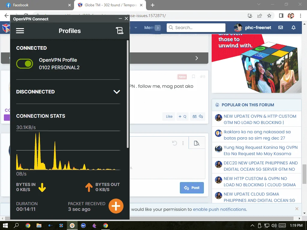The height and width of the screenshot is (230, 307).
Task: Bookmark post #8
Action: click(x=193, y=76)
